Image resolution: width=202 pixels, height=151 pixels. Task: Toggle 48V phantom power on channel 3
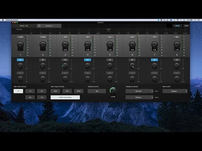pyautogui.click(x=65, y=37)
